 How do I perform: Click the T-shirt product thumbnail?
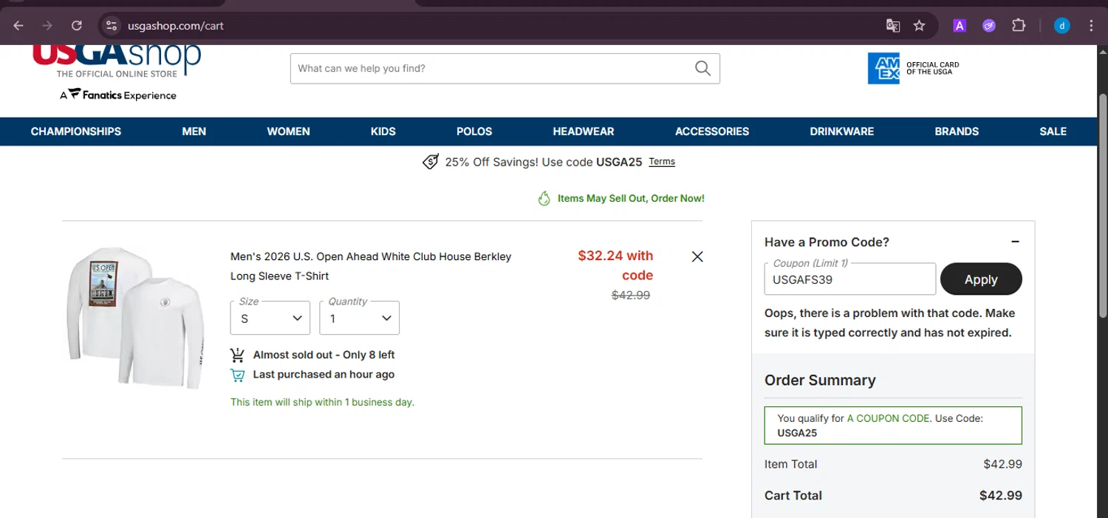(x=136, y=318)
